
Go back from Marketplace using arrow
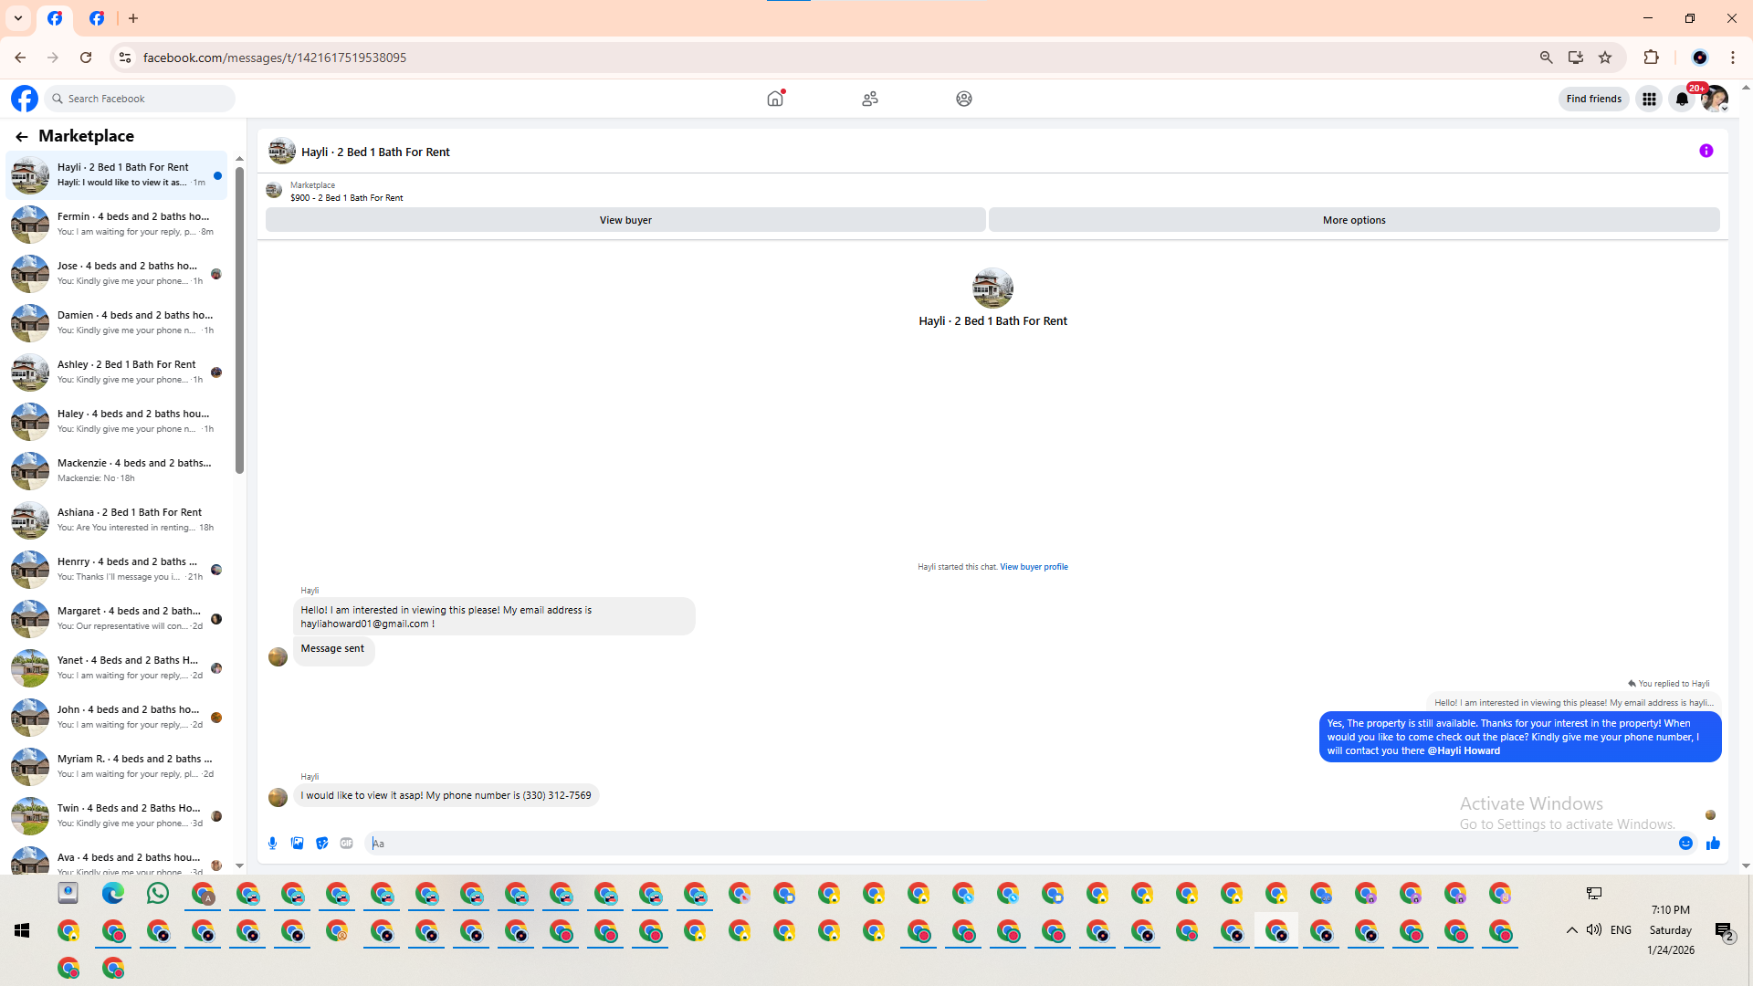[22, 137]
